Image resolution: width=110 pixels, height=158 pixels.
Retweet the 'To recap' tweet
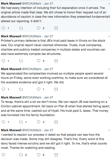(21, 122)
